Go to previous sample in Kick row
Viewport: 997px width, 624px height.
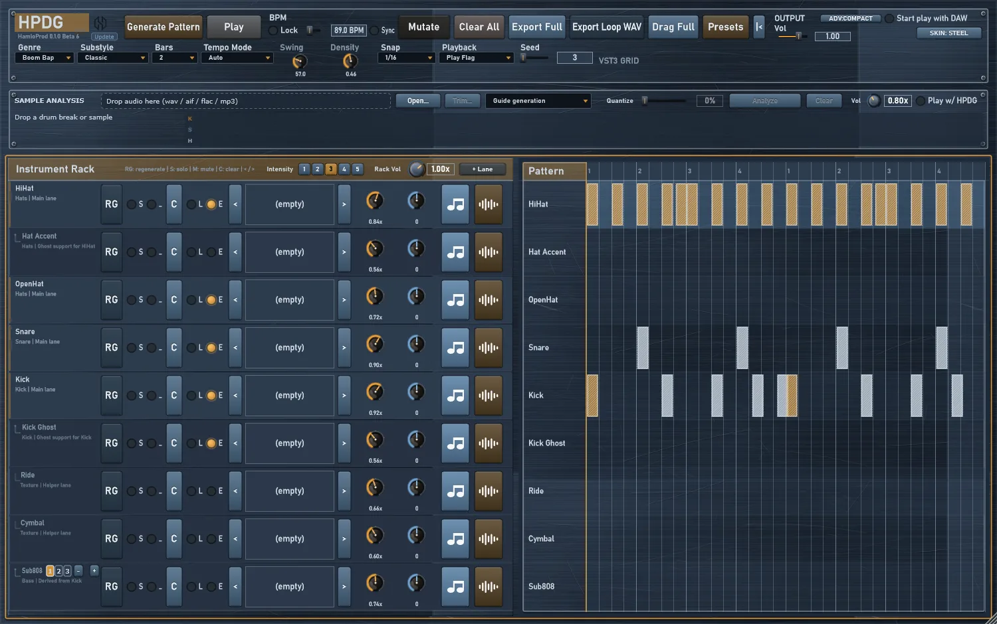tap(235, 396)
